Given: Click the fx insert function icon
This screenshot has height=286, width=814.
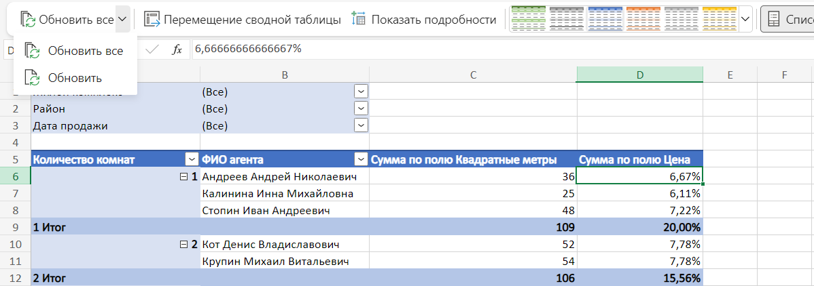Looking at the screenshot, I should (x=177, y=49).
